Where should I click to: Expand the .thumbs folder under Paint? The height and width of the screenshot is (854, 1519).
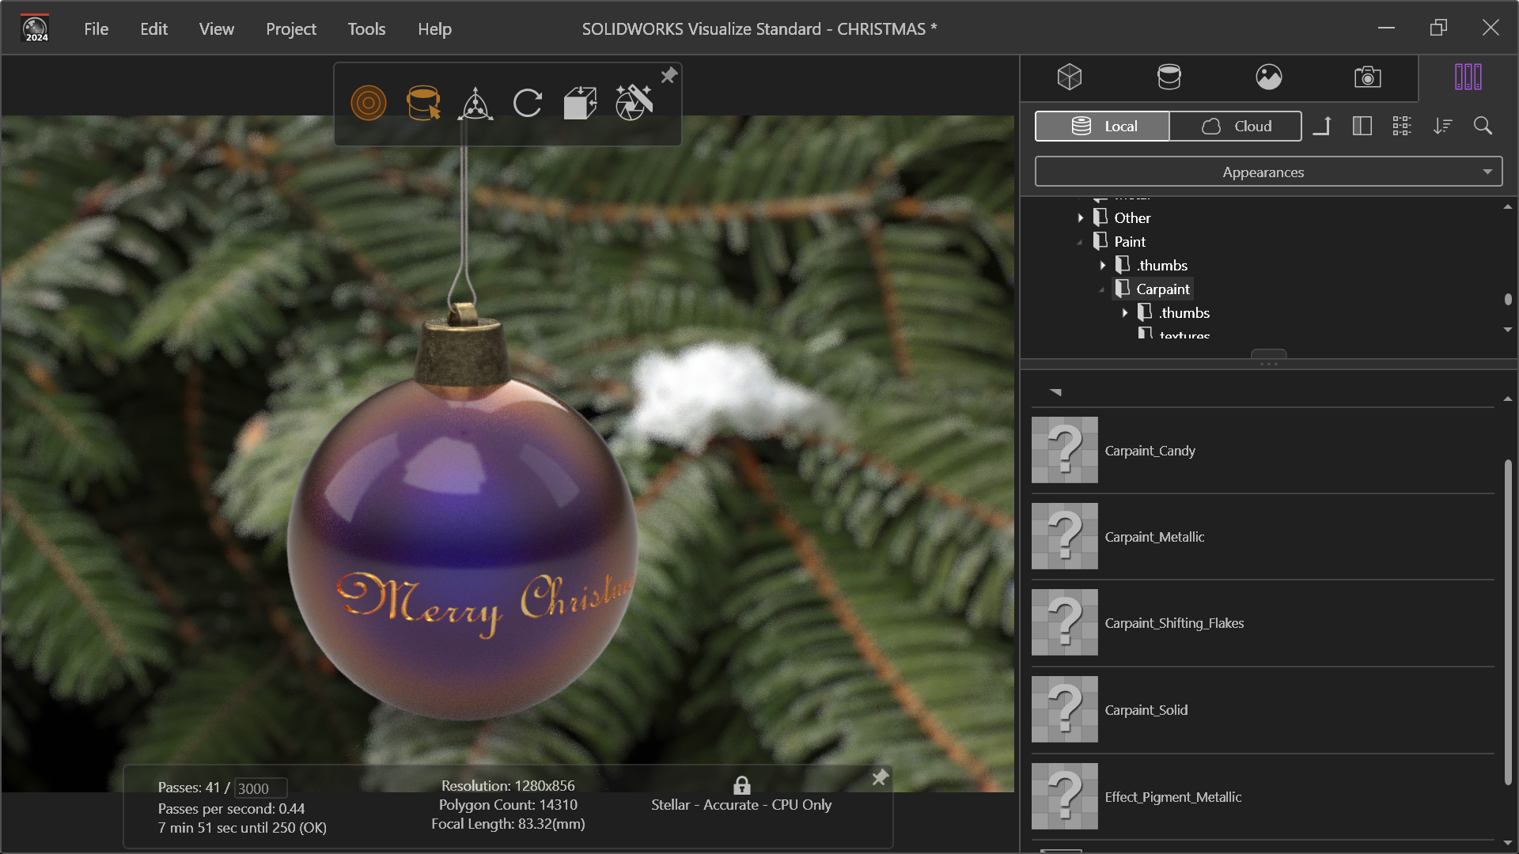pyautogui.click(x=1103, y=266)
